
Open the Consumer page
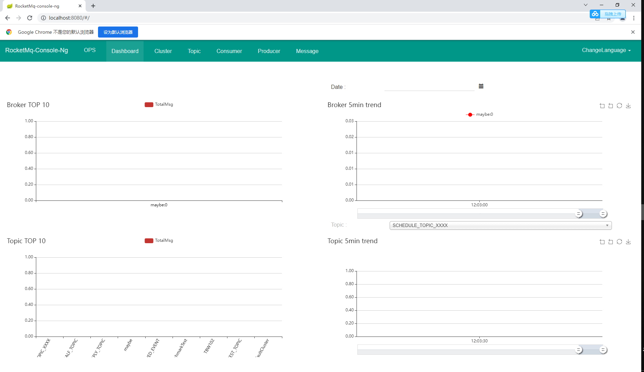point(229,51)
